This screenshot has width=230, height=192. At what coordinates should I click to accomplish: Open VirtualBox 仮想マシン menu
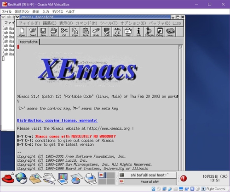22,11
